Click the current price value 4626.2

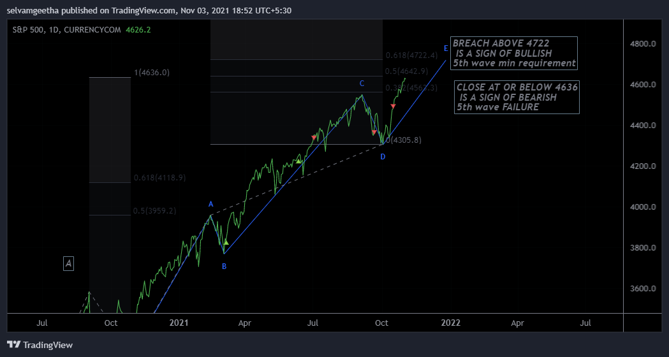(x=138, y=29)
